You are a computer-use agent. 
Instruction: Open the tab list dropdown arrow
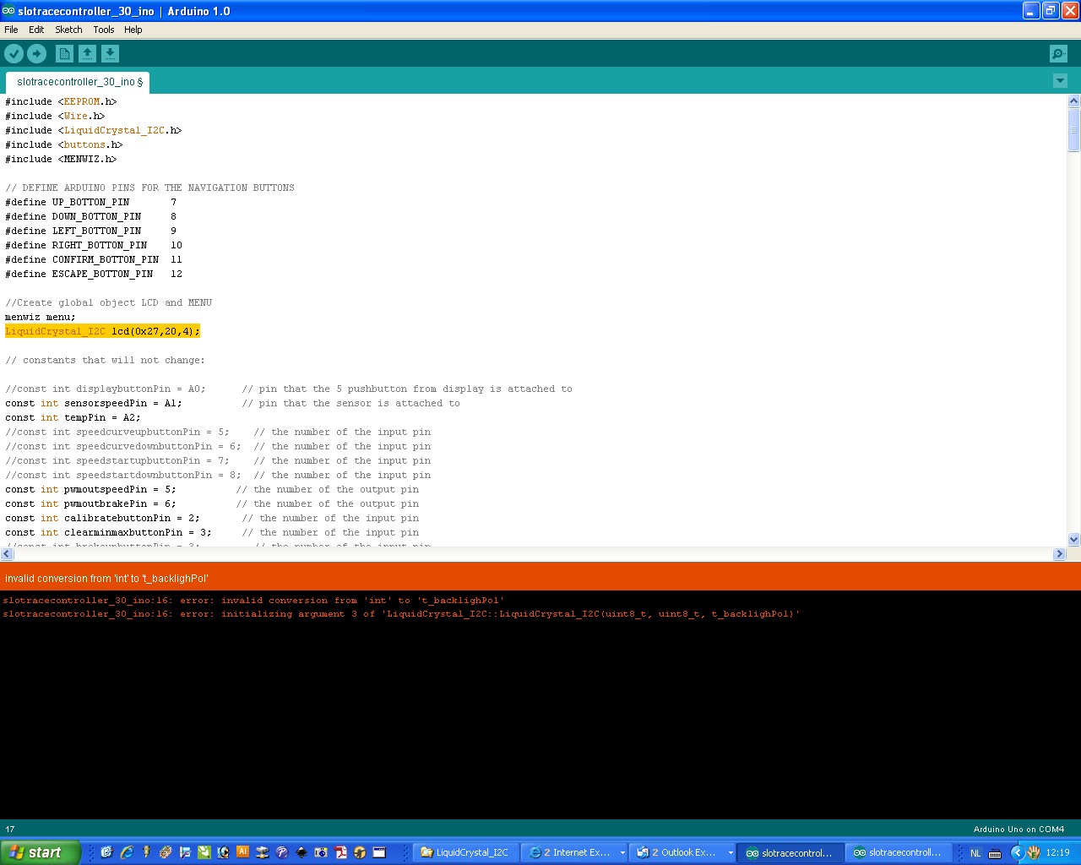click(1060, 81)
